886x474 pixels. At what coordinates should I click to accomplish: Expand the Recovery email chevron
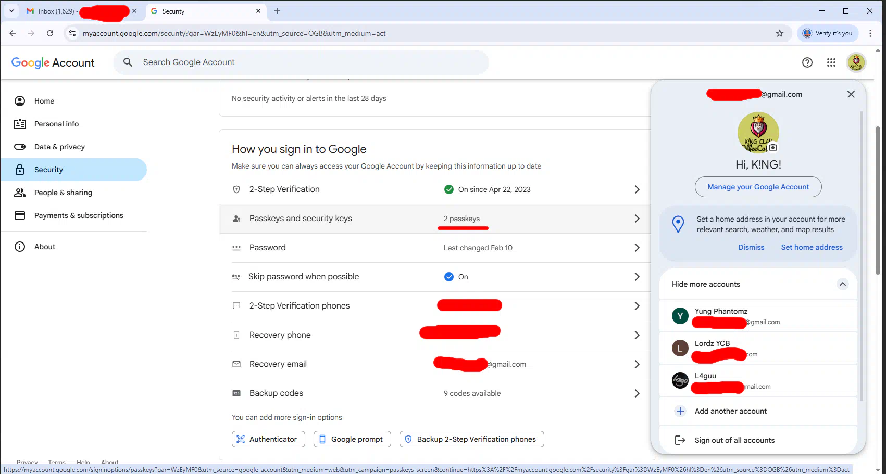point(637,364)
